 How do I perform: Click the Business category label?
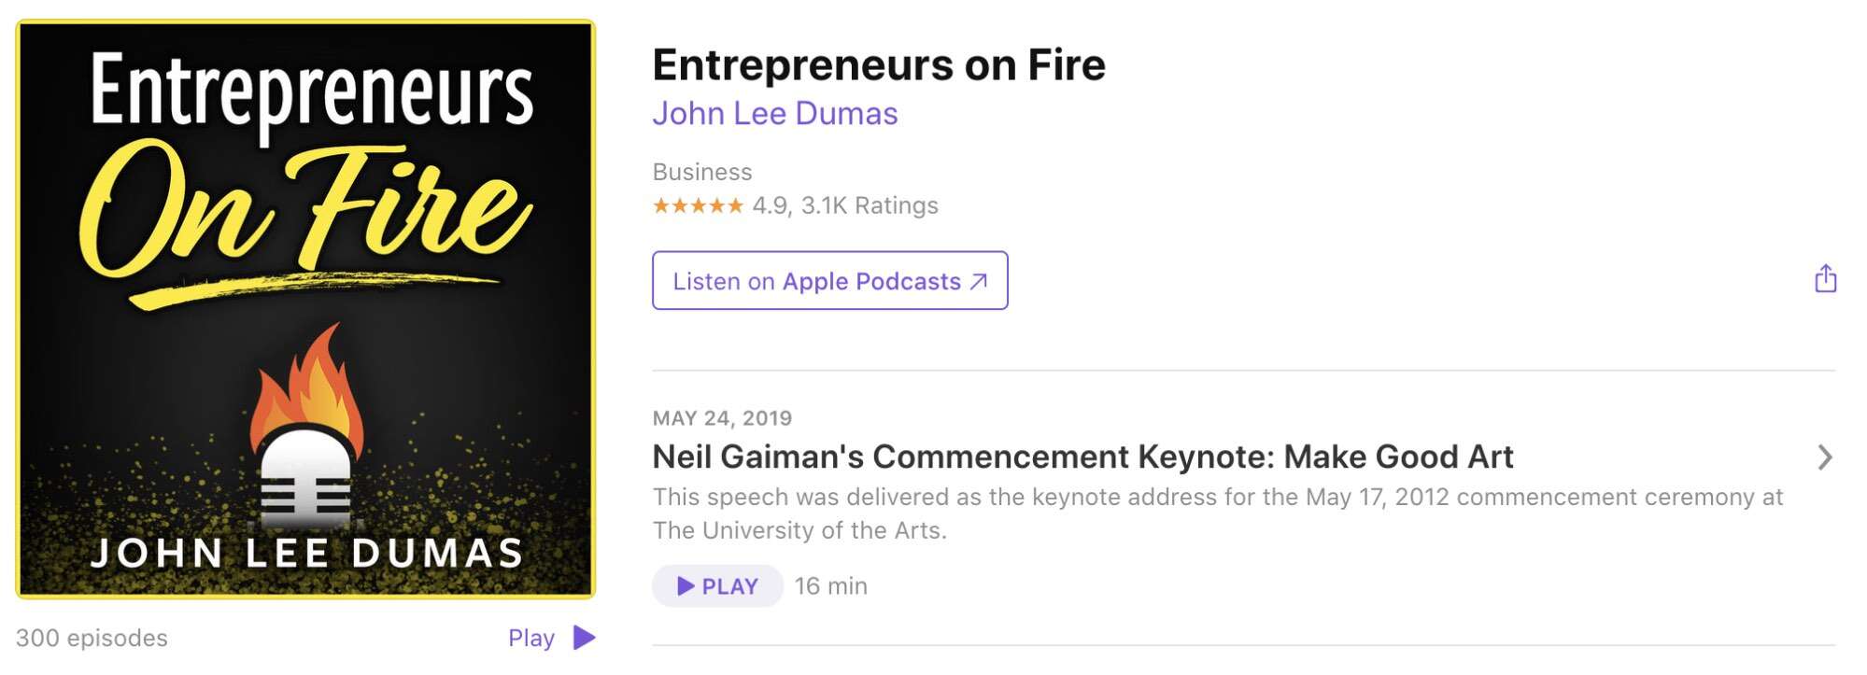[702, 171]
